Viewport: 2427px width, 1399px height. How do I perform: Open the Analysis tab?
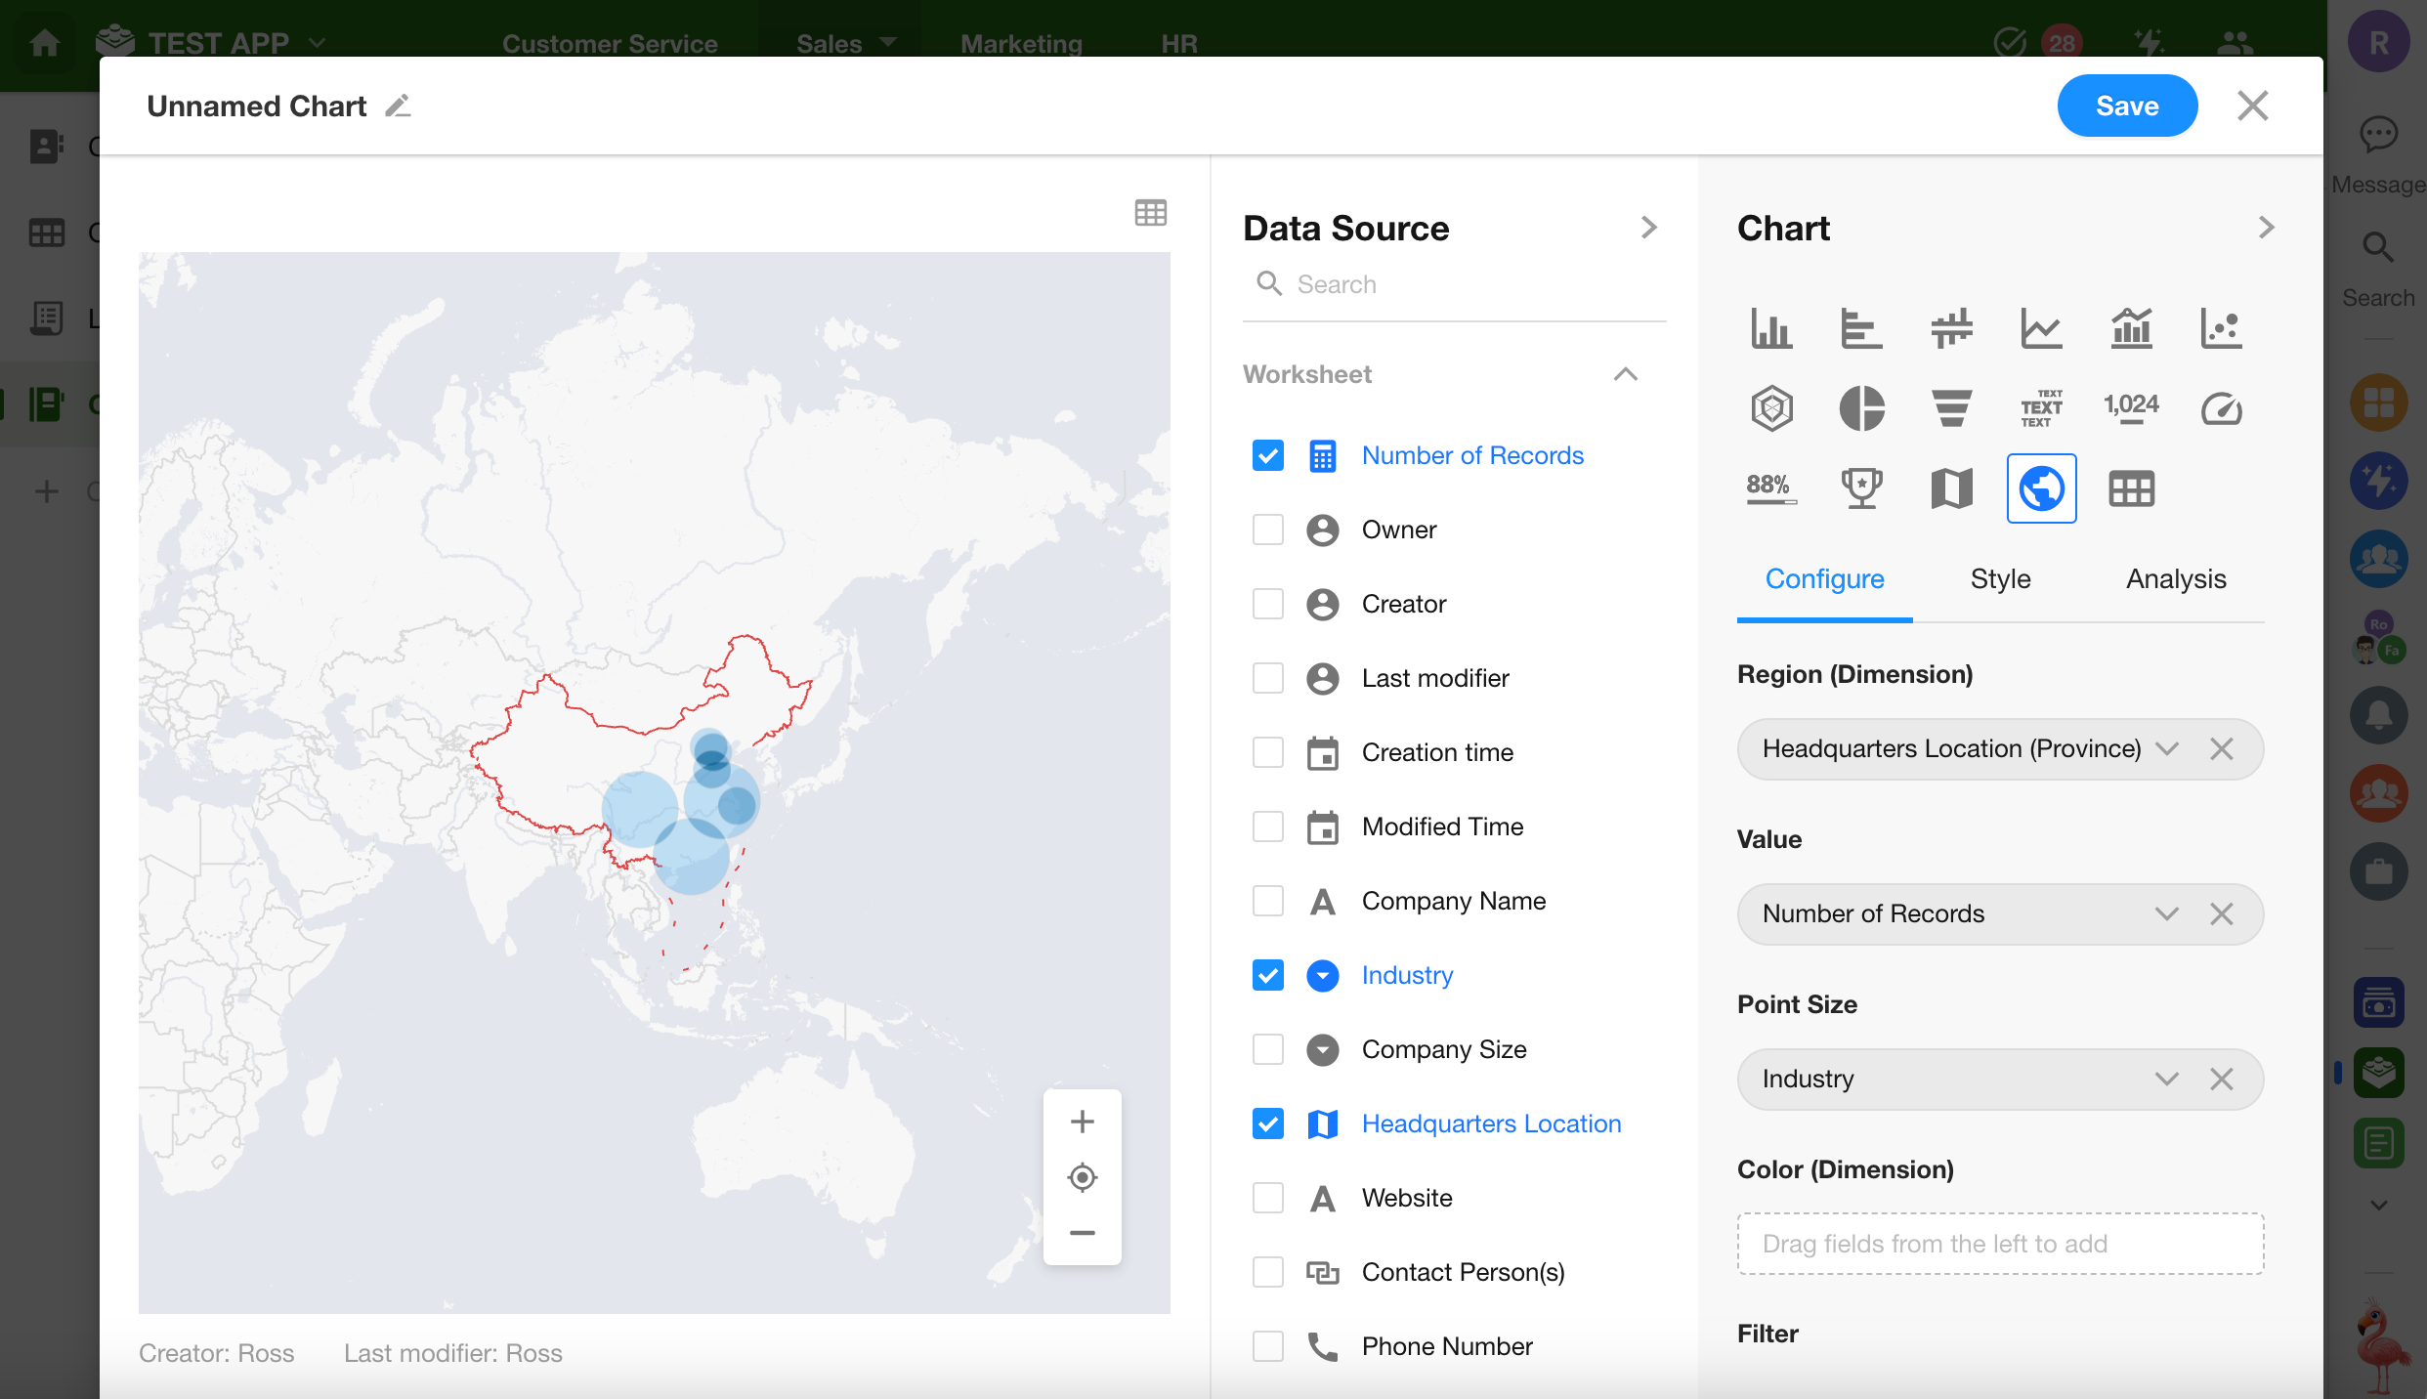pyautogui.click(x=2176, y=579)
